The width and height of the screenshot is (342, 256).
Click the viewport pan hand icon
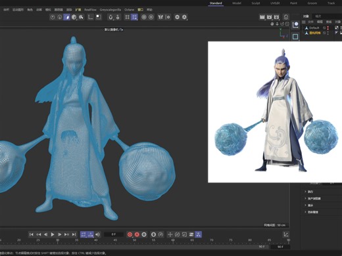tap(272, 24)
